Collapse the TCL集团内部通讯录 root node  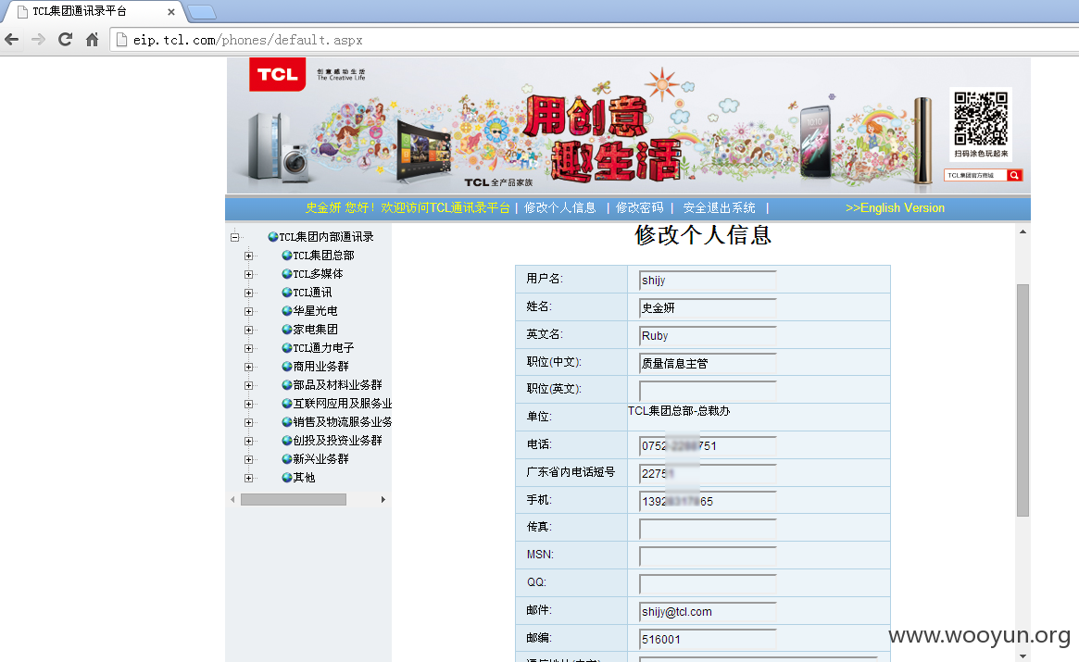234,237
